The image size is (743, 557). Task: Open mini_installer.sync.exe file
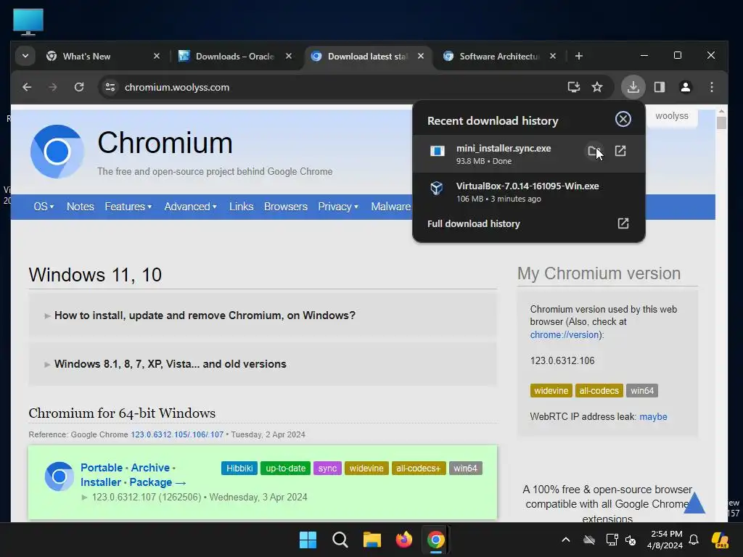[620, 151]
